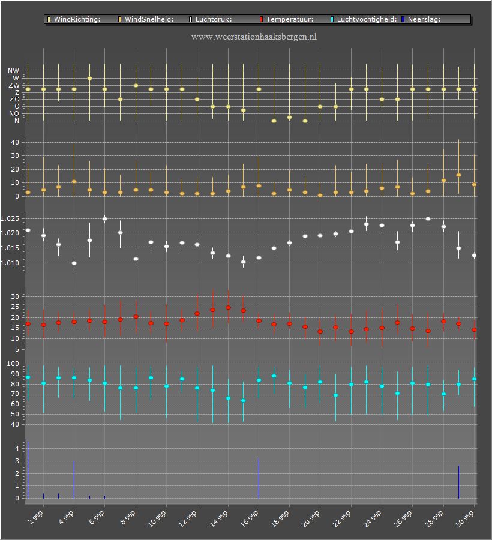Click the 100 humidity axis label
492x540 pixels.
click(13, 364)
